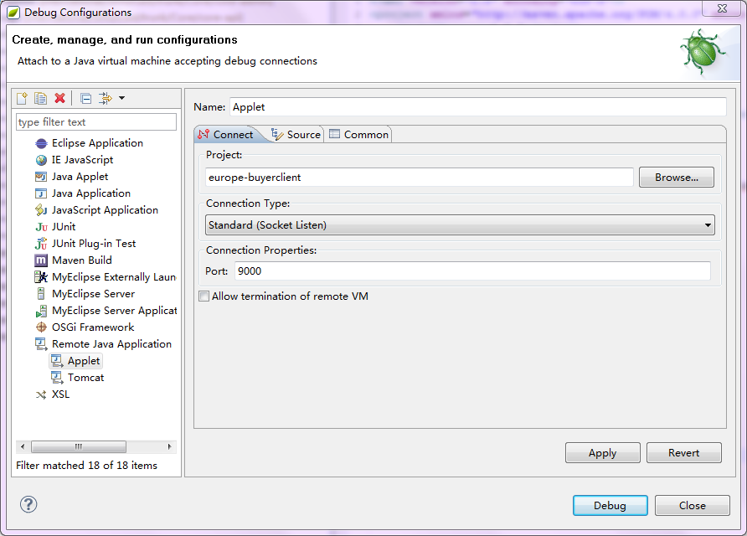Click the Close button
Viewport: 747px width, 536px height.
click(x=693, y=506)
